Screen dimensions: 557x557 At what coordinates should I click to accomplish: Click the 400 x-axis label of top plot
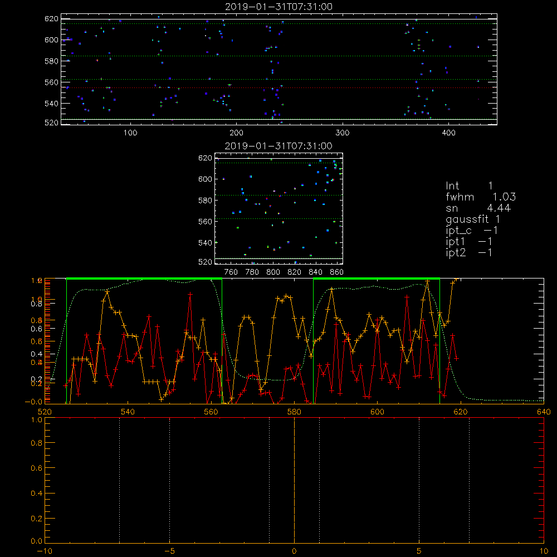coord(448,133)
